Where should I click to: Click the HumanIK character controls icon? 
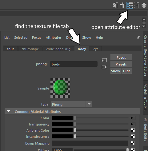(x=123, y=5)
